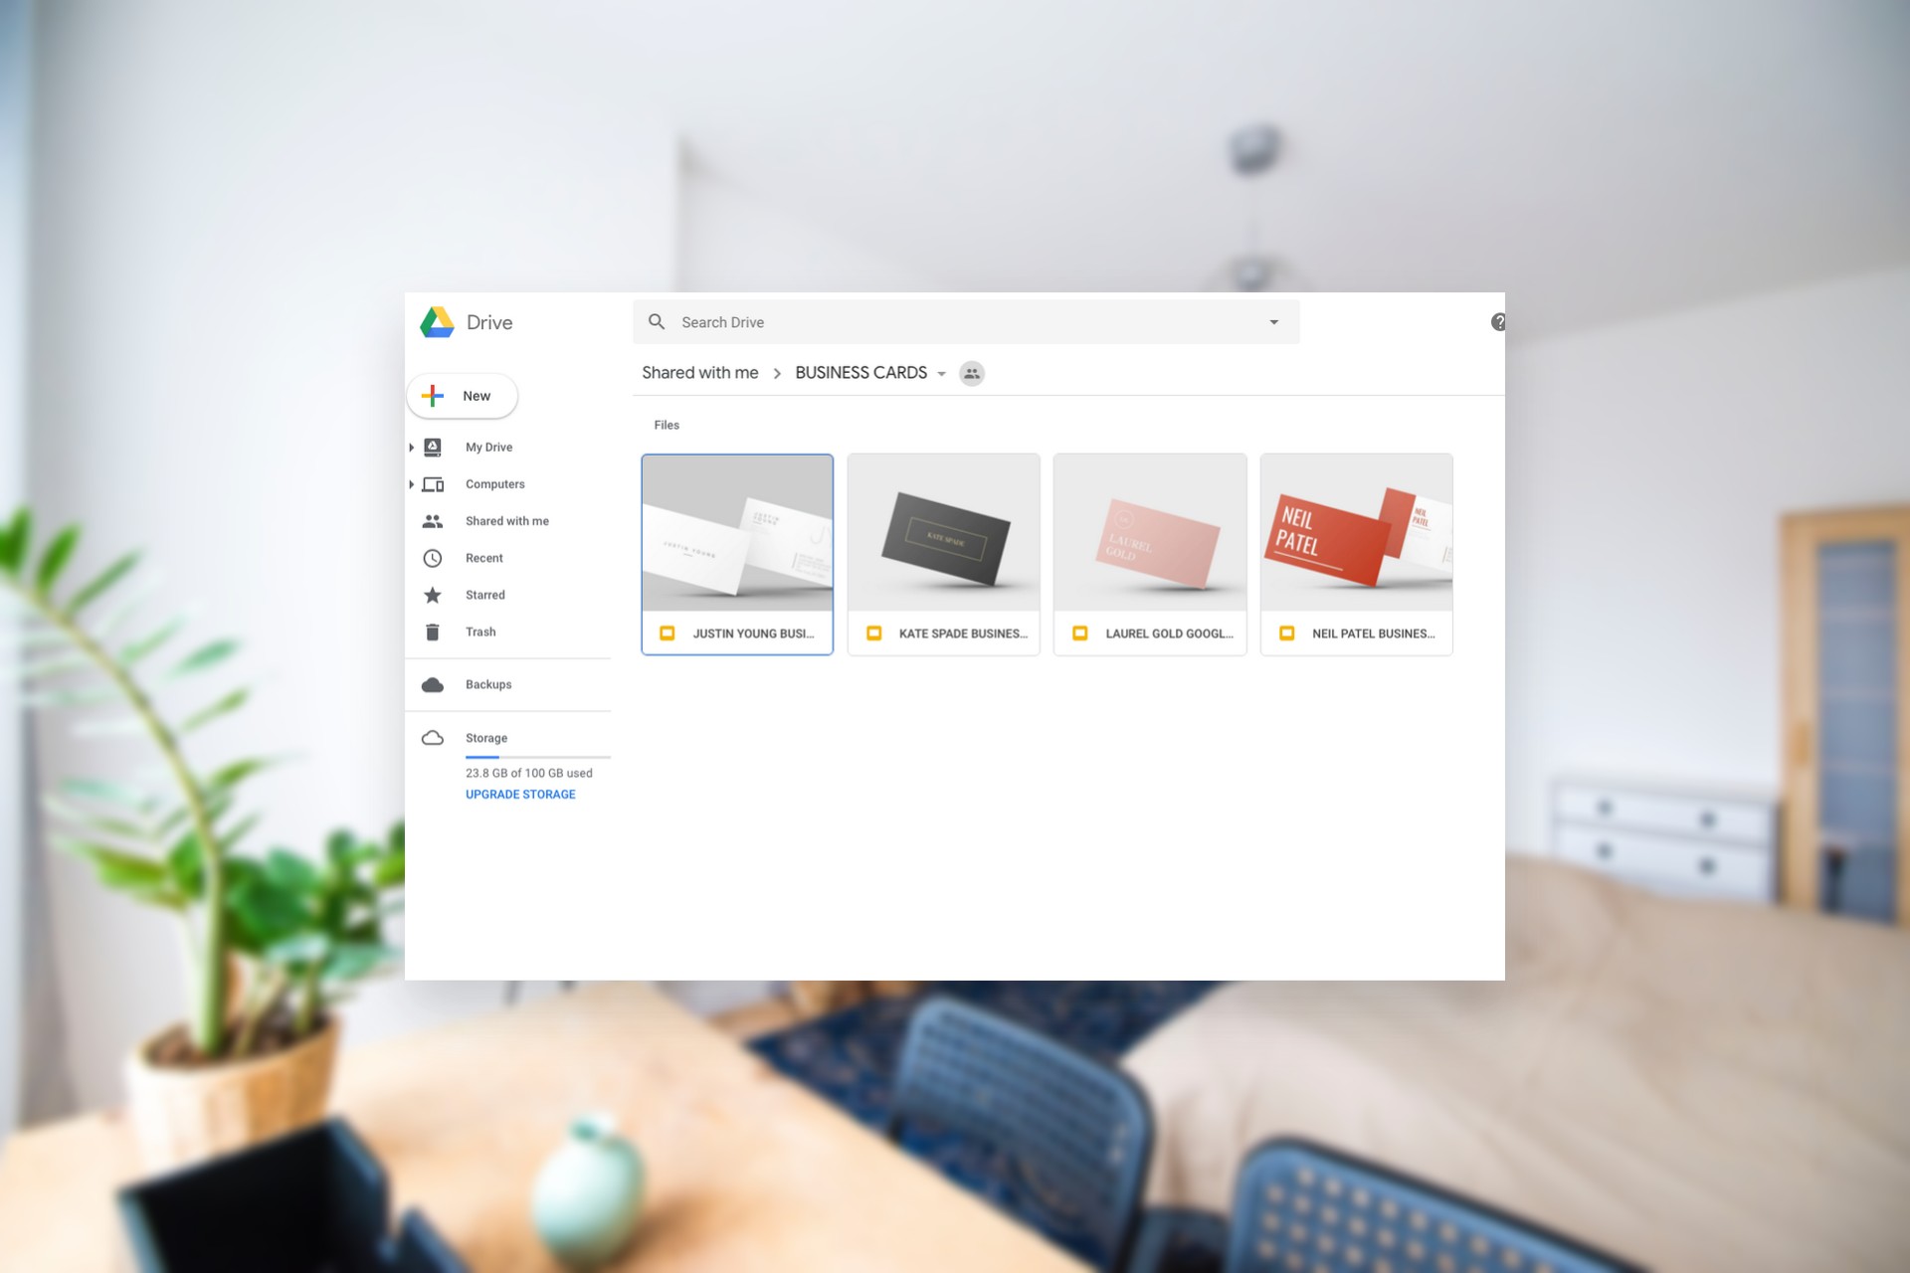Expand the BUSINESS CARDS folder dropdown
Viewport: 1910px width, 1273px height.
pyautogui.click(x=939, y=372)
